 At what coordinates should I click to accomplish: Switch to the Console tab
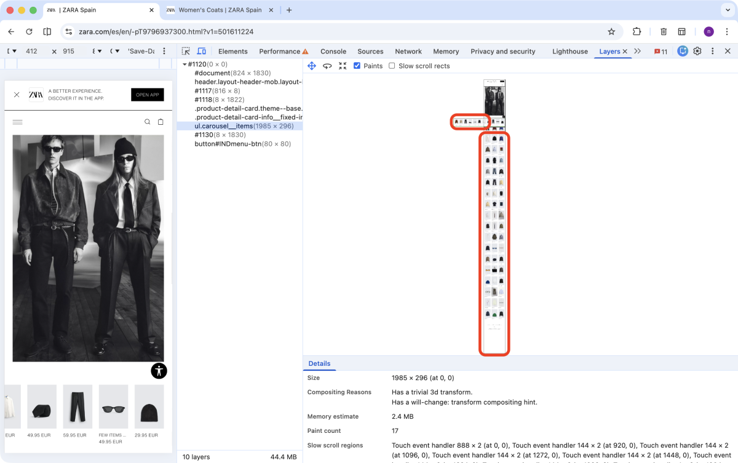(333, 51)
